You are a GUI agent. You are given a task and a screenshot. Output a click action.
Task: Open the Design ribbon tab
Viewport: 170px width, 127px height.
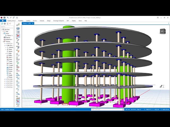49,21
